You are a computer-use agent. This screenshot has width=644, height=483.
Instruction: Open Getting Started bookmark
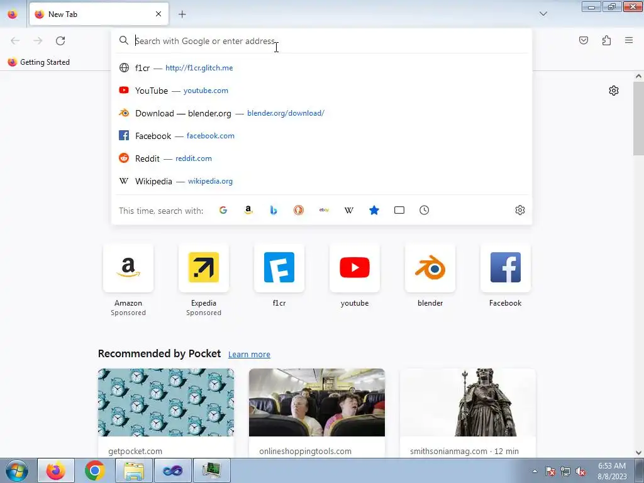[39, 62]
